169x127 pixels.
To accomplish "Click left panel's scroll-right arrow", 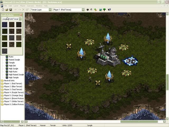I will (x=22, y=121).
